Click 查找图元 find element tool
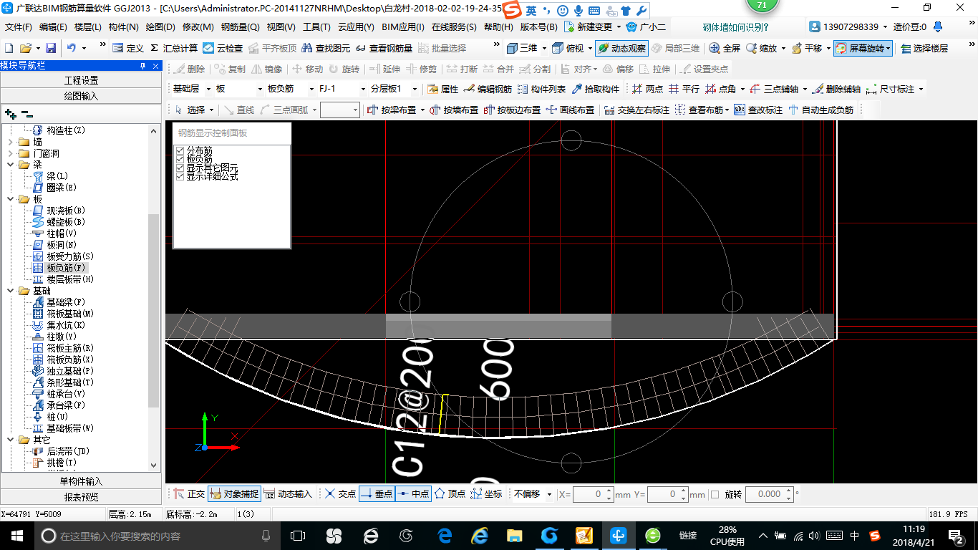This screenshot has height=550, width=978. coord(326,48)
